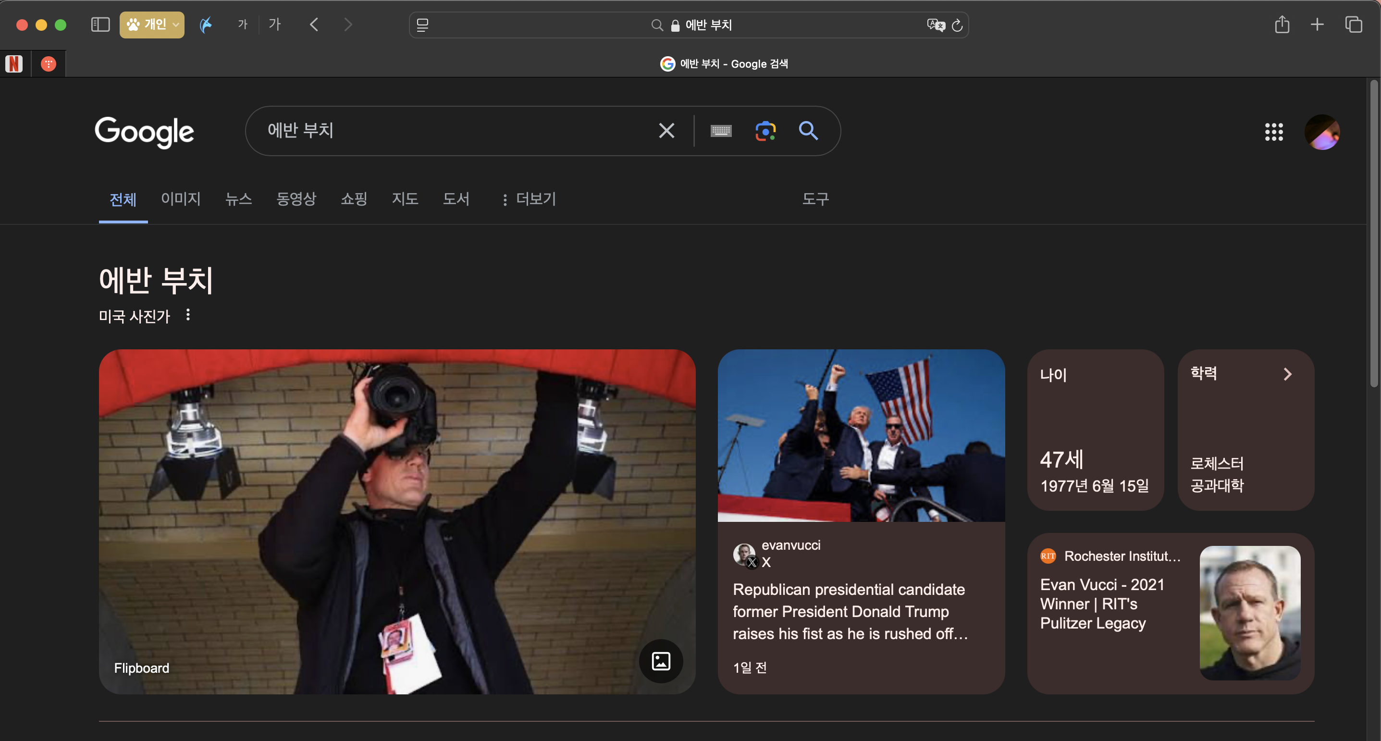Switch to 뉴스 results

(238, 199)
